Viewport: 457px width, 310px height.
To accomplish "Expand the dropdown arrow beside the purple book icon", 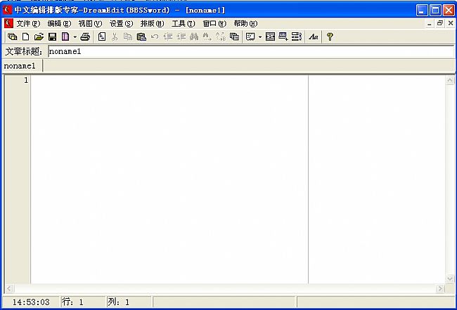I will 75,36.
